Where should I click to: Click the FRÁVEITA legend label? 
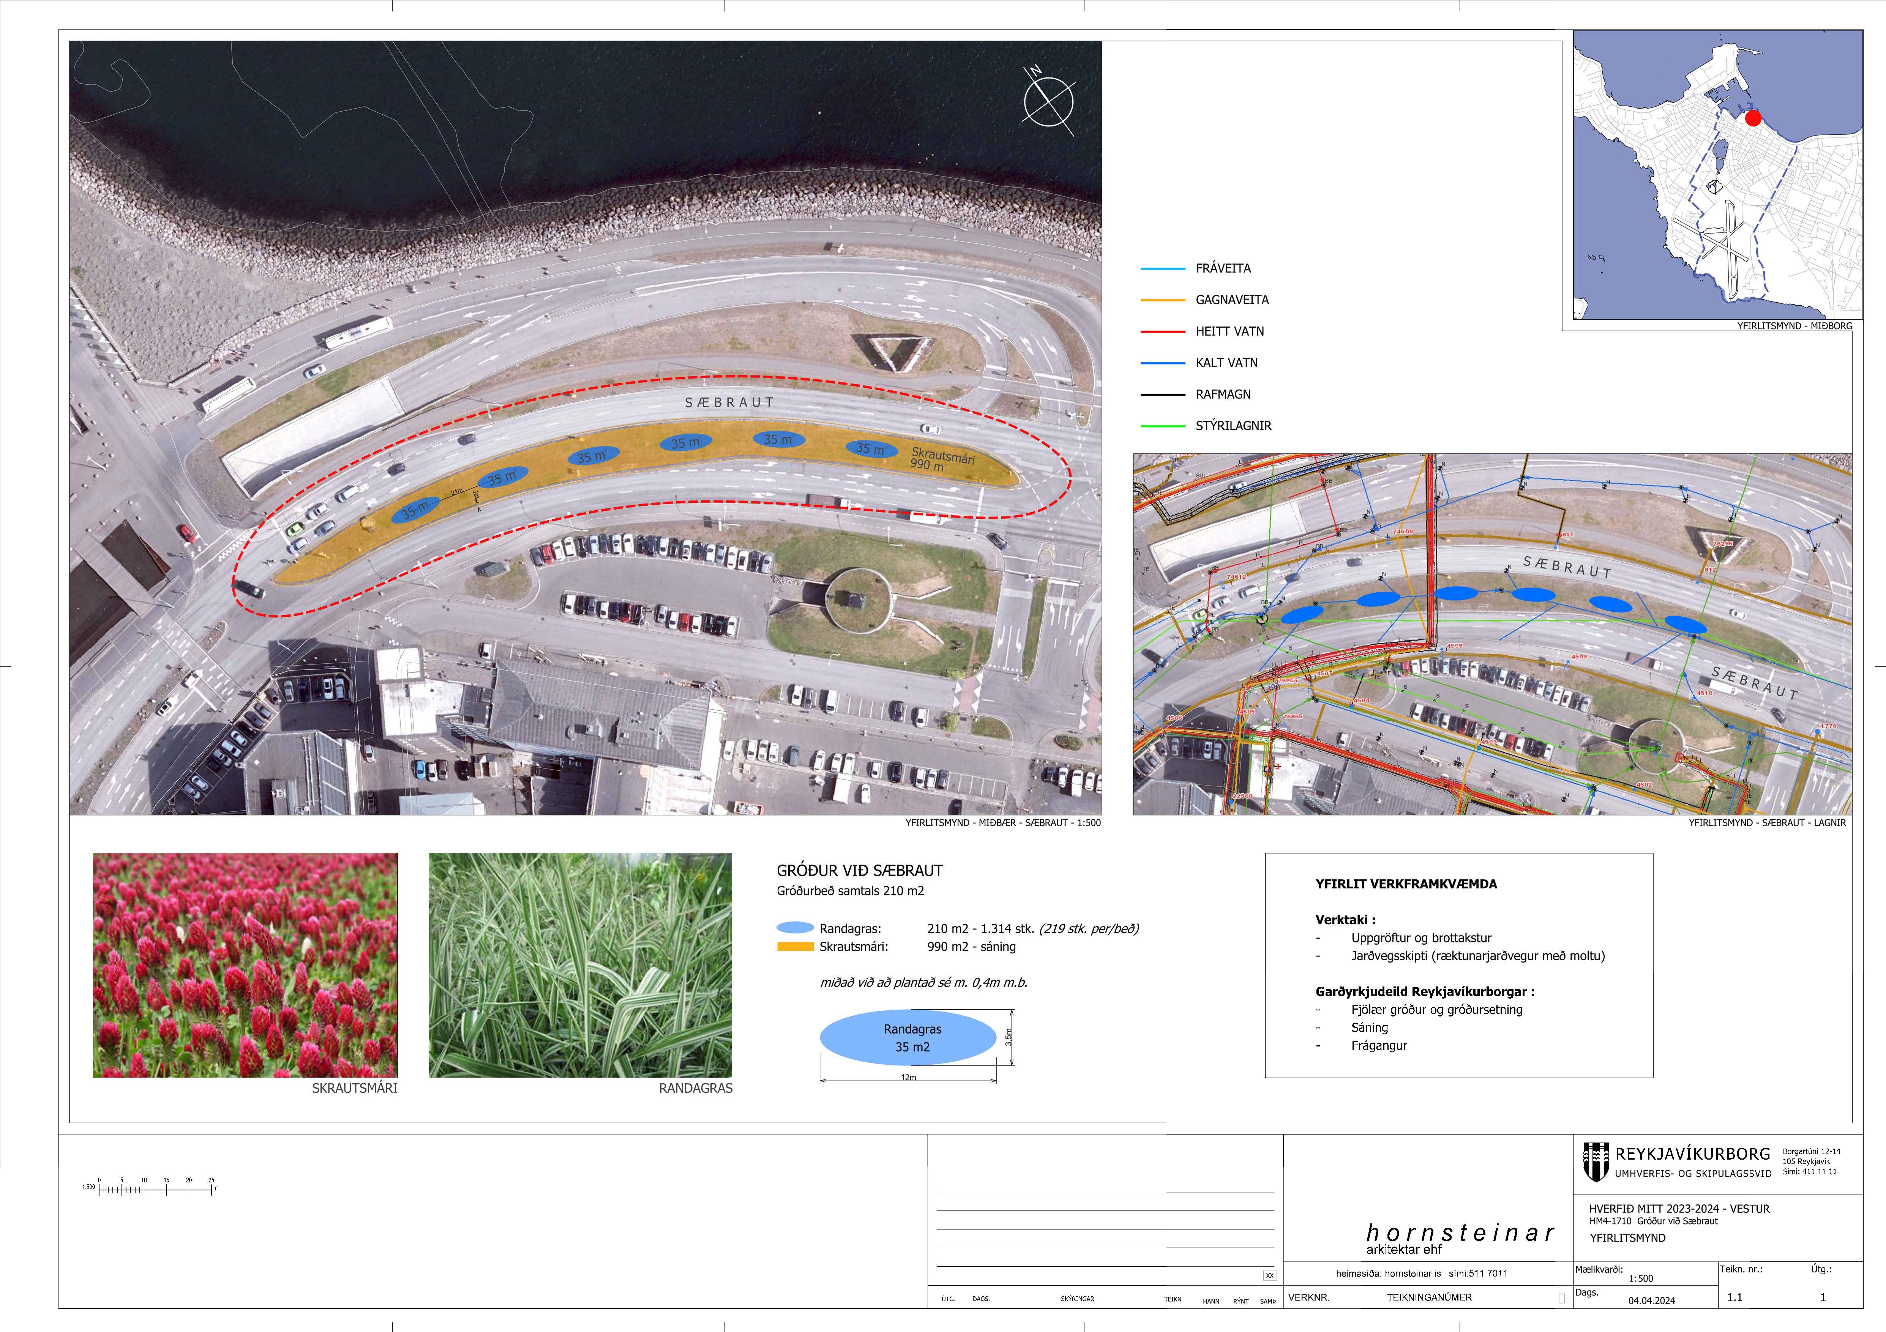(1223, 268)
